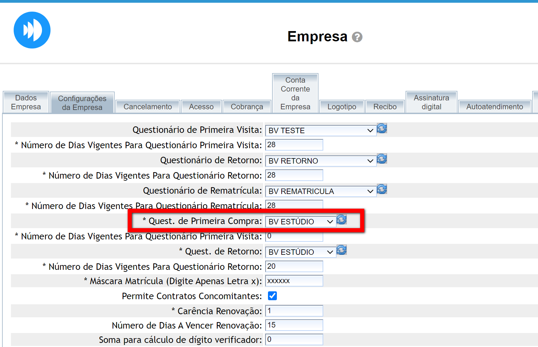Refresh the Quest. de Primeira Compra list
This screenshot has width=538, height=347.
[x=341, y=220]
